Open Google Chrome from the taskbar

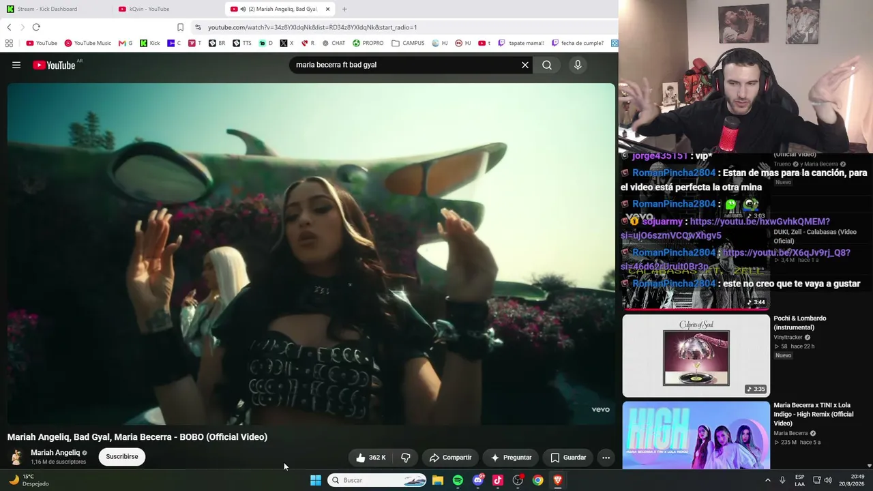pyautogui.click(x=538, y=480)
